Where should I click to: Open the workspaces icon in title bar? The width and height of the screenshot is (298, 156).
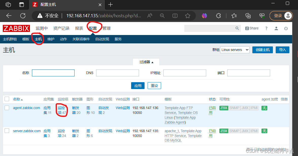point(8,5)
